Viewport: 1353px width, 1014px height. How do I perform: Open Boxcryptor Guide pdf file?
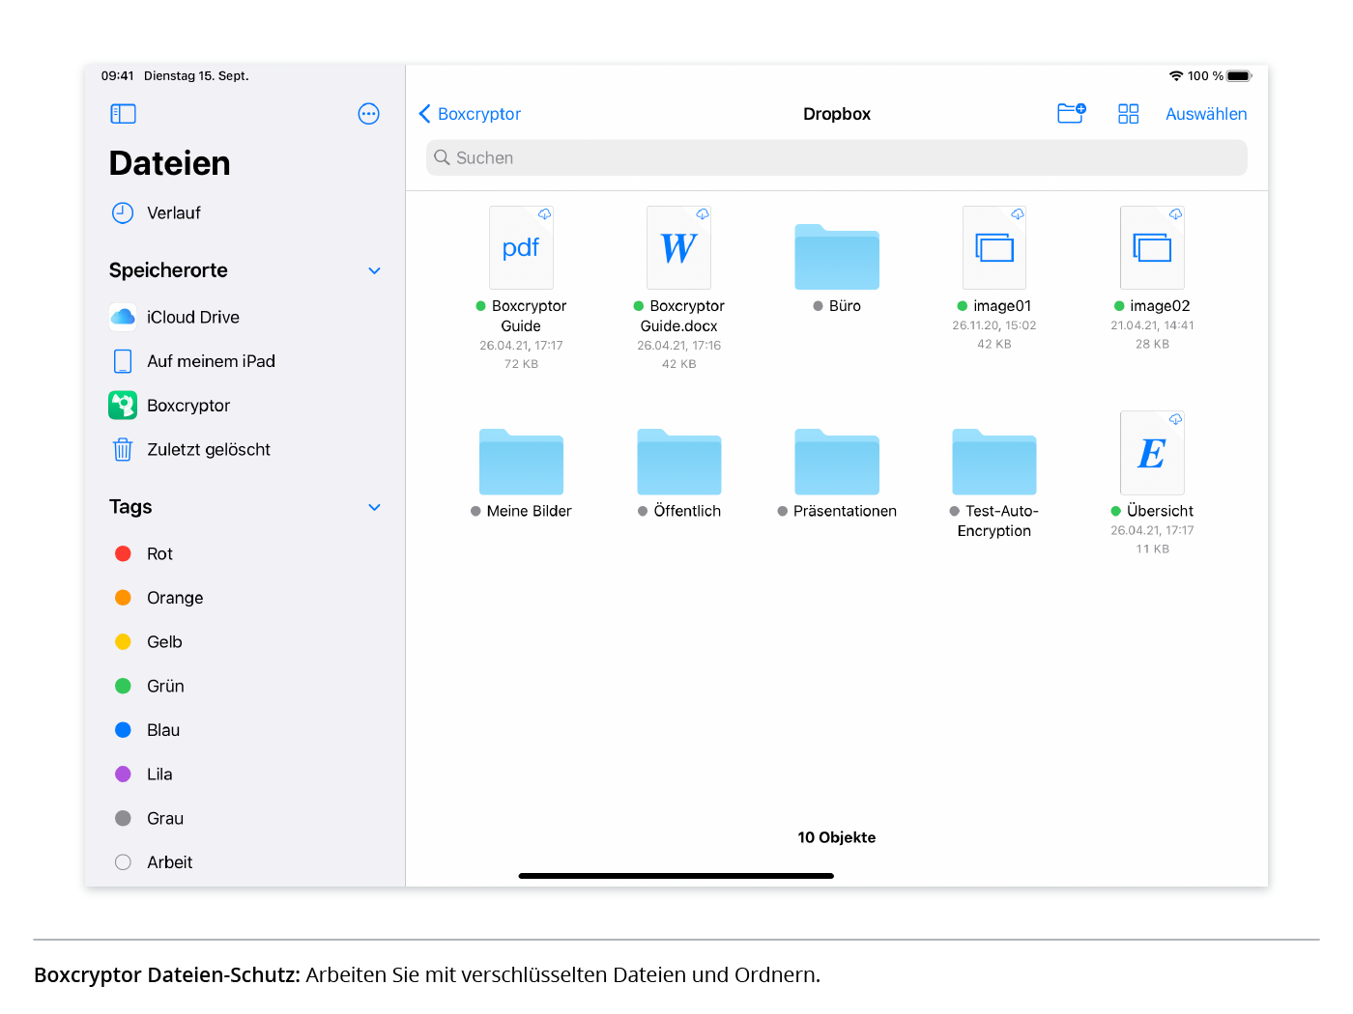[x=521, y=248]
